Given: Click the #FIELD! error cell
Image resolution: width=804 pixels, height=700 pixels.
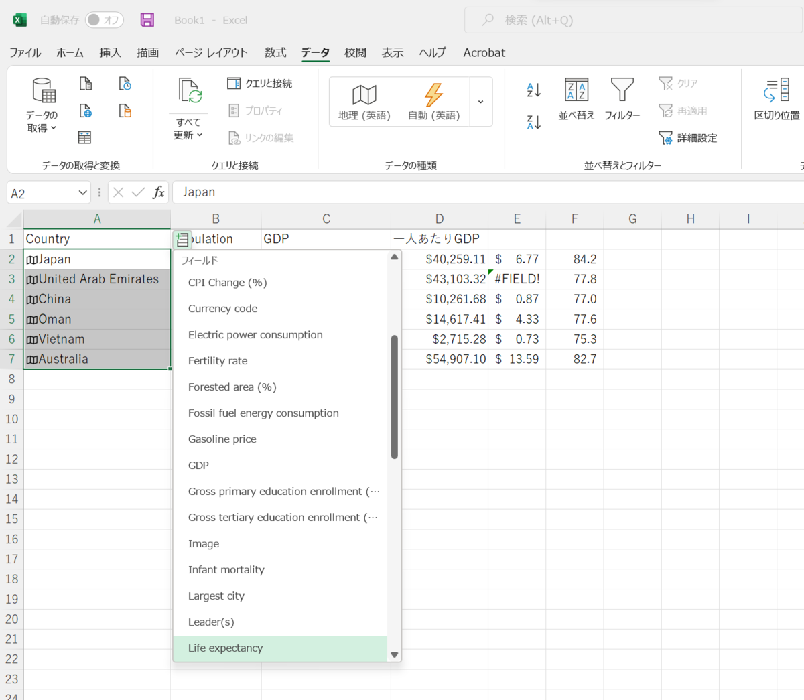Looking at the screenshot, I should (517, 279).
